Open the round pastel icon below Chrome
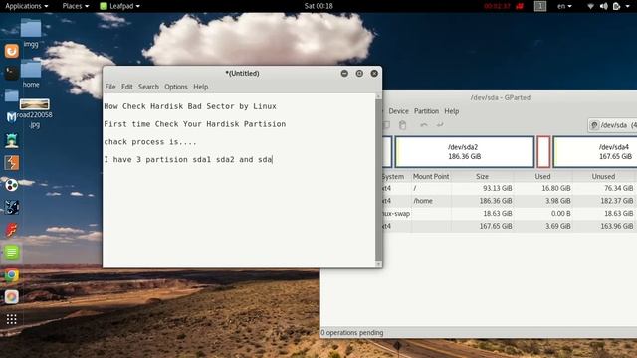This screenshot has height=358, width=637. [x=11, y=297]
